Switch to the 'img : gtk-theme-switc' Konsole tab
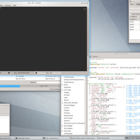This screenshot has height=140, width=140. 21,73
